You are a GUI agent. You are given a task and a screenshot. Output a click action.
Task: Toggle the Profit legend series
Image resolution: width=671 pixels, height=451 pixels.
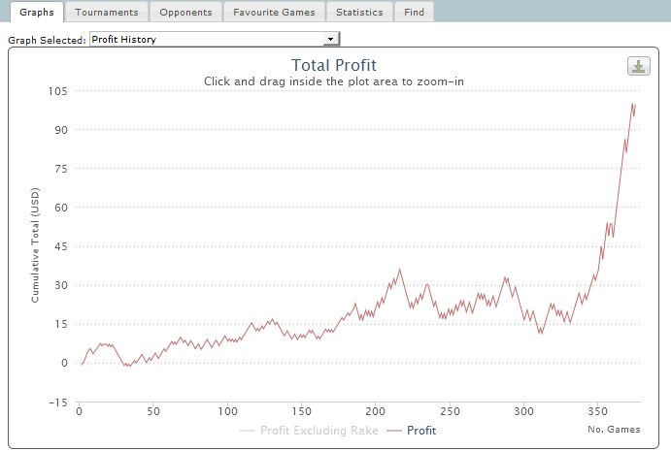point(412,431)
